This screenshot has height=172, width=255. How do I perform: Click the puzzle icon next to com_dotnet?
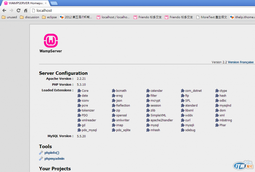(183, 90)
